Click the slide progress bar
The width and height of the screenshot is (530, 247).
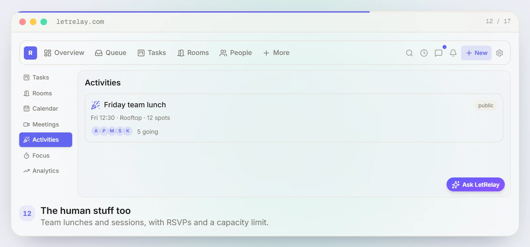pos(193,12)
